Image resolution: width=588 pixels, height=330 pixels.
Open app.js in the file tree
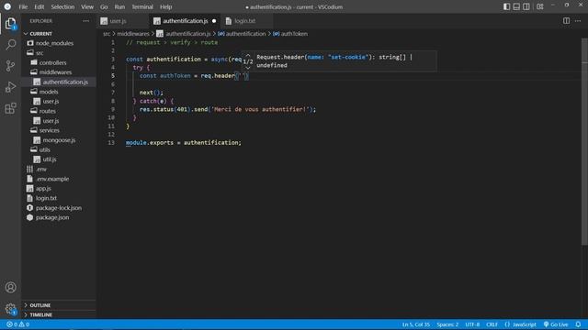click(x=43, y=189)
